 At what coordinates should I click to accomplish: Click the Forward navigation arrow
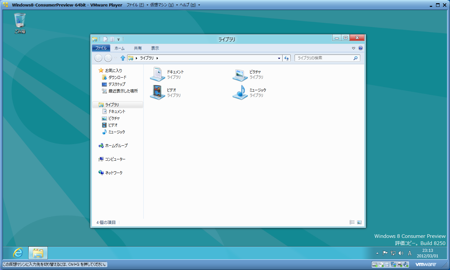108,58
